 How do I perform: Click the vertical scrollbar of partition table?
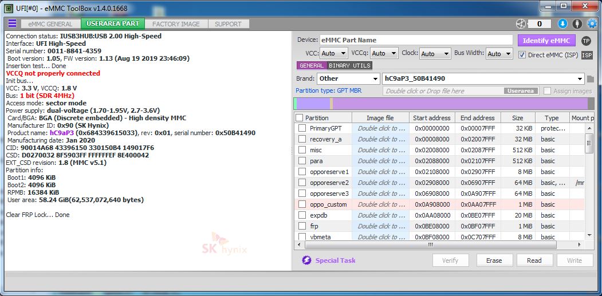pyautogui.click(x=590, y=143)
